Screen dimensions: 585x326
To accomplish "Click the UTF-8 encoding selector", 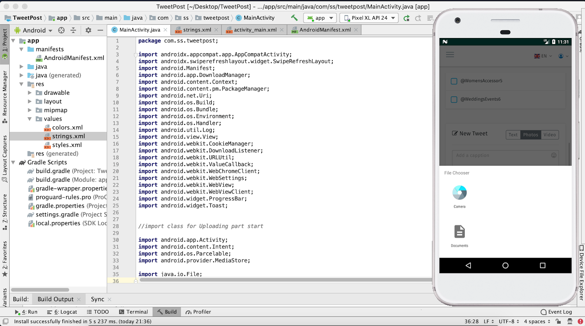I will point(509,322).
